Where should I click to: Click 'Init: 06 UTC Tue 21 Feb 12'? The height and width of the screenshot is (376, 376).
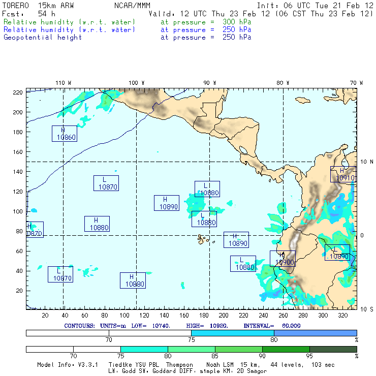315,6
